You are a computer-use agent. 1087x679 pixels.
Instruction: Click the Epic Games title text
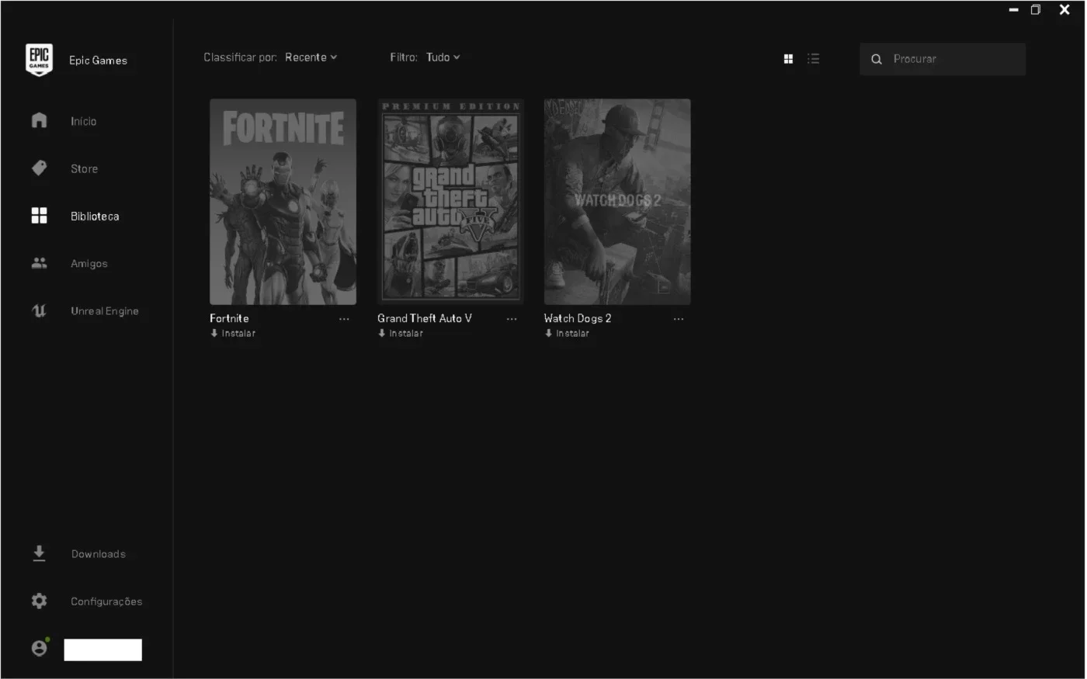[x=98, y=61]
